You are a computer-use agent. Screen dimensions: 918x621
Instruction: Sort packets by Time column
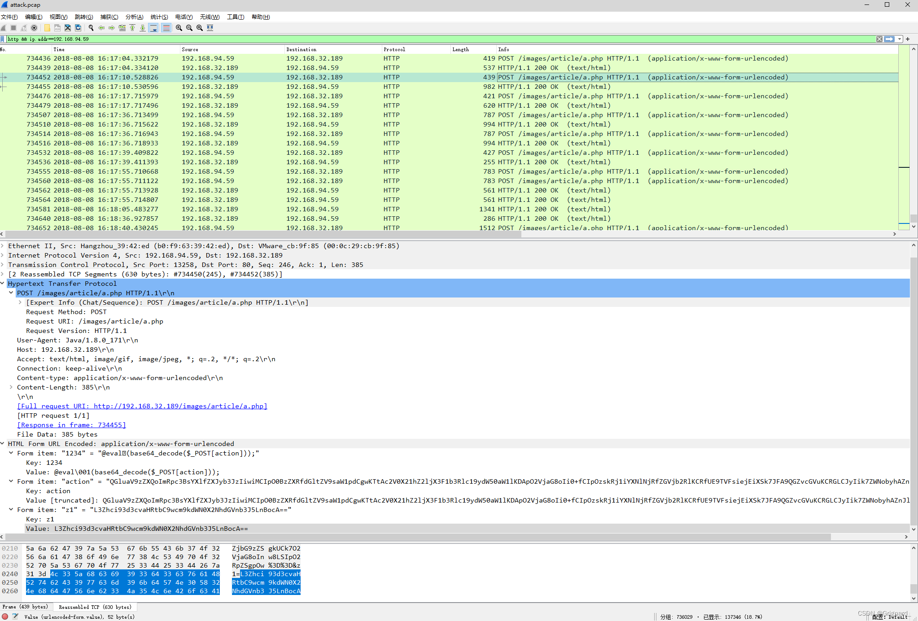[115, 49]
